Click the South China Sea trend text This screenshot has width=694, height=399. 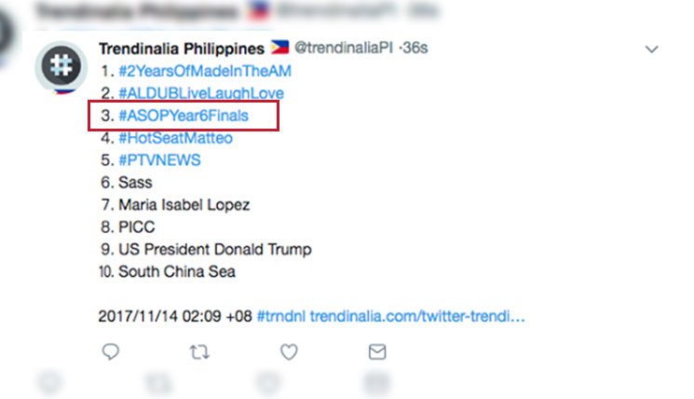[177, 272]
